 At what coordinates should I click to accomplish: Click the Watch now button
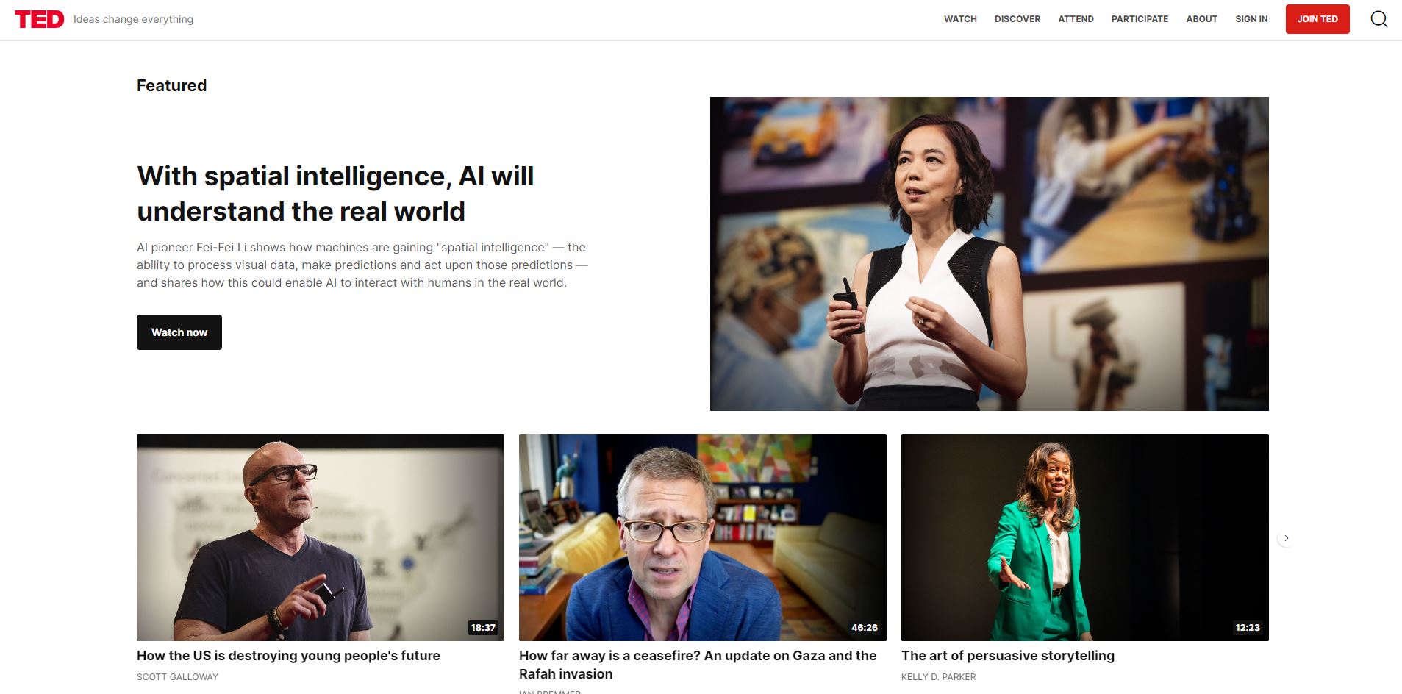(179, 332)
